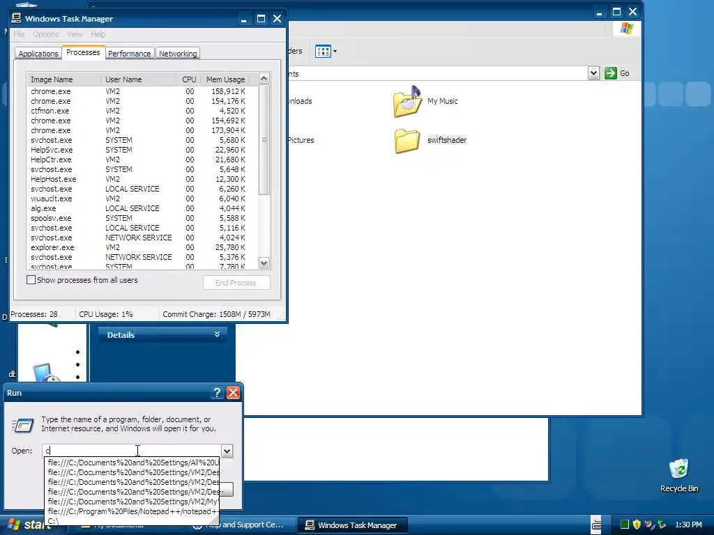Open the Help menu in Task Manager
Screen dimensions: 714x535
98,34
